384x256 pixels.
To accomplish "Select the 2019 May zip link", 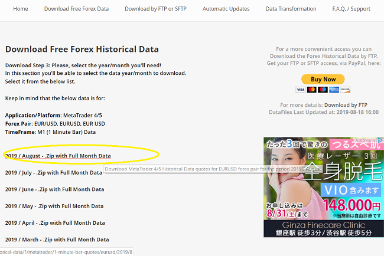I will click(x=54, y=206).
